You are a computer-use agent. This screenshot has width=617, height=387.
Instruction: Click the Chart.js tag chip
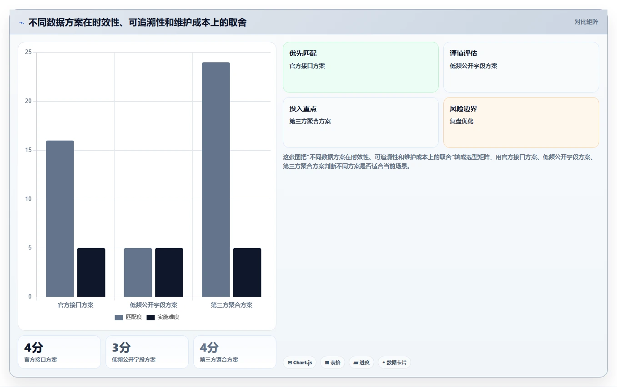299,363
